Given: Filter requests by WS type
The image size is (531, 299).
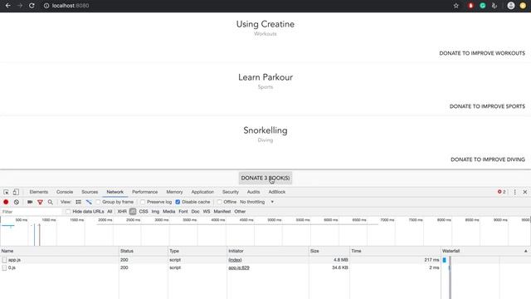Looking at the screenshot, I should point(207,212).
